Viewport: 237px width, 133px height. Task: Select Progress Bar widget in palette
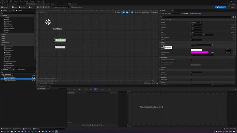point(9,27)
